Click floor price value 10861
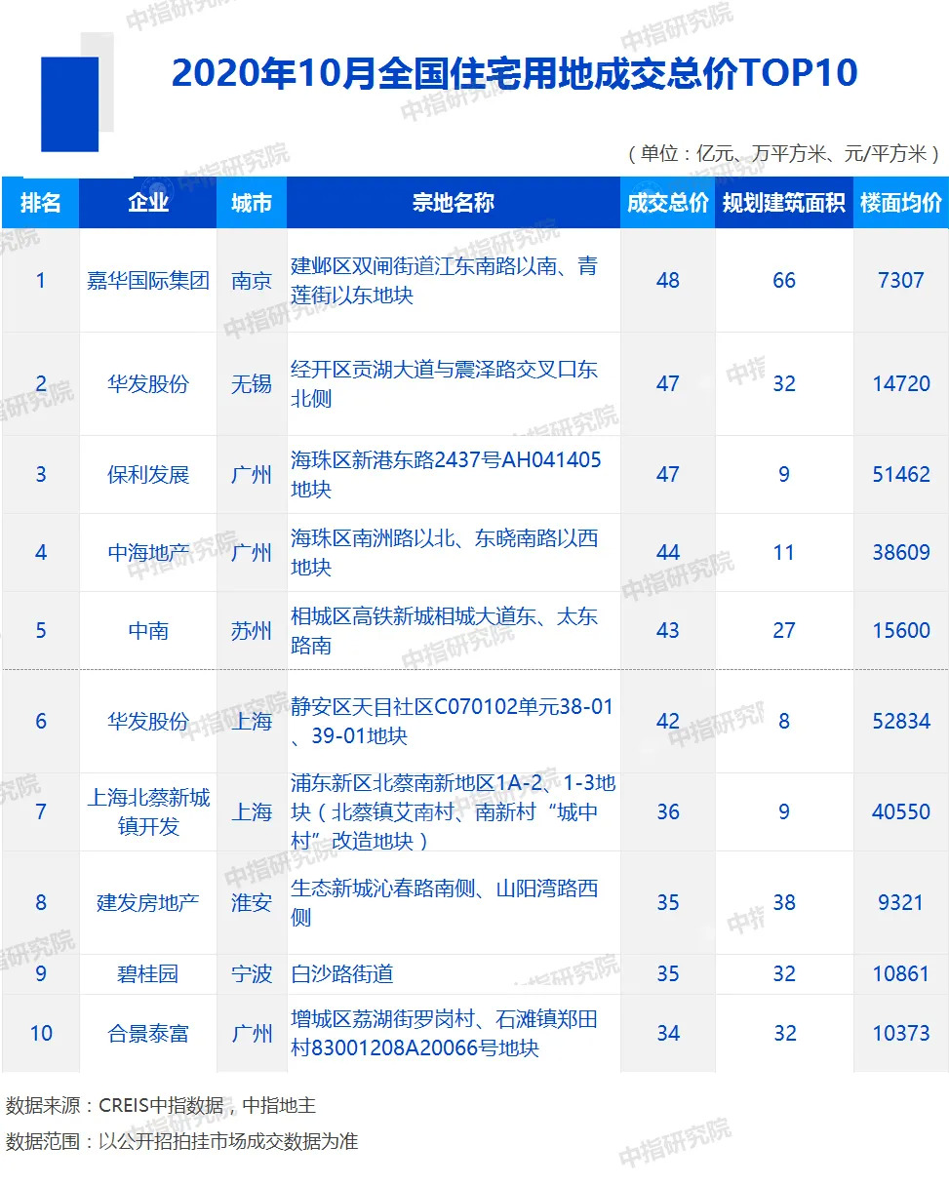949x1185 pixels. point(901,974)
